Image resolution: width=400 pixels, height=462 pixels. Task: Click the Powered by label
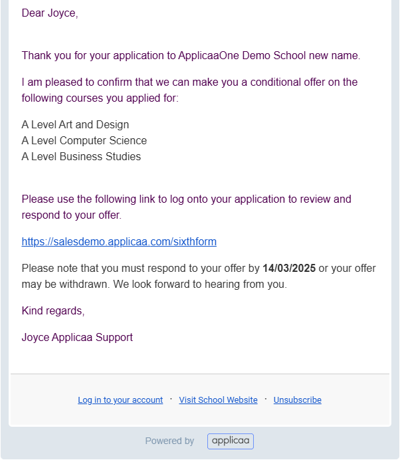coord(169,441)
